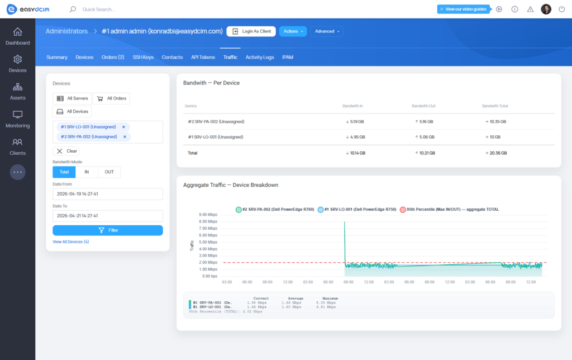Open the Assets section in the sidebar
The width and height of the screenshot is (572, 360).
(17, 91)
